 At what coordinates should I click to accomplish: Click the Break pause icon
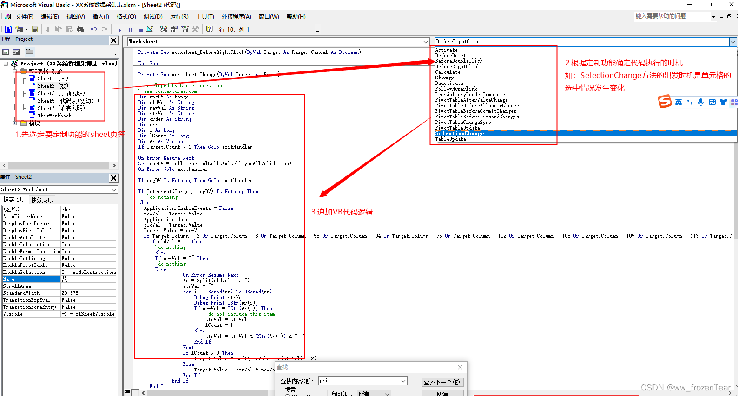(131, 30)
